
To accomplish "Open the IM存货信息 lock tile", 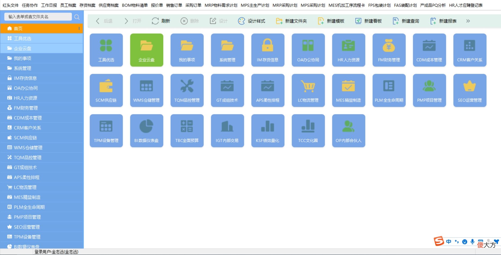I will coord(268,50).
